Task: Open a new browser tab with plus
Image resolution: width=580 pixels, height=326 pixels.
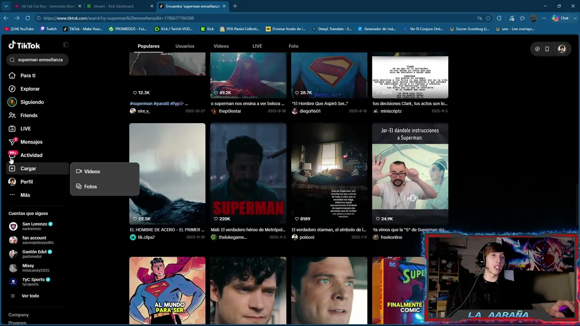Action: [x=235, y=6]
